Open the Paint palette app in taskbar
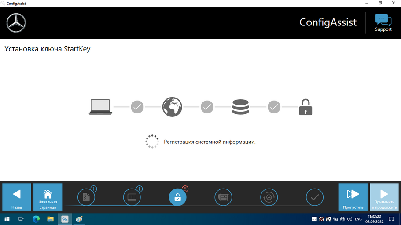401x225 pixels. tap(79, 219)
